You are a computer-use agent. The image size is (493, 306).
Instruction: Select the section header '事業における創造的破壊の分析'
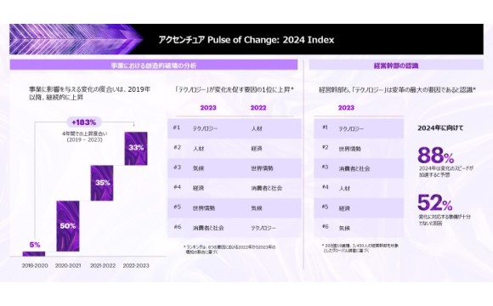point(154,65)
